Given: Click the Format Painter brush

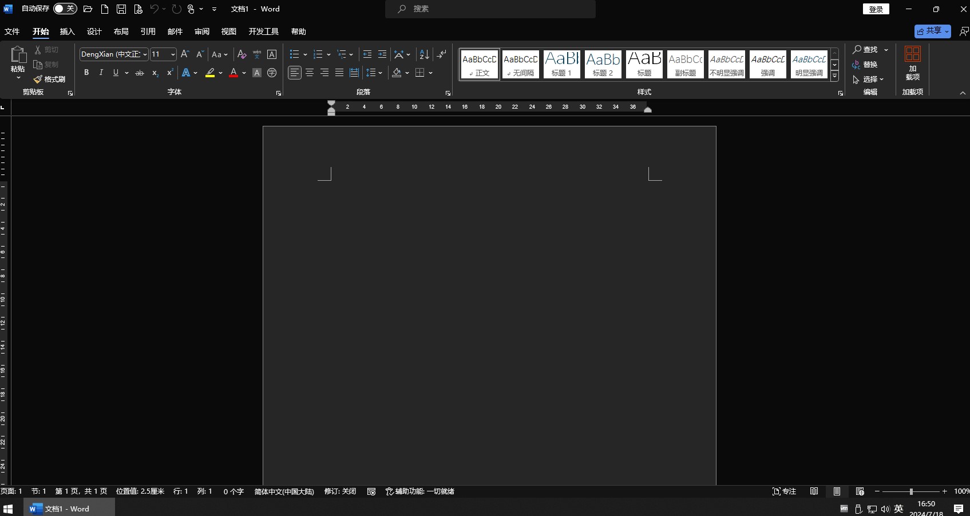Looking at the screenshot, I should (x=38, y=79).
